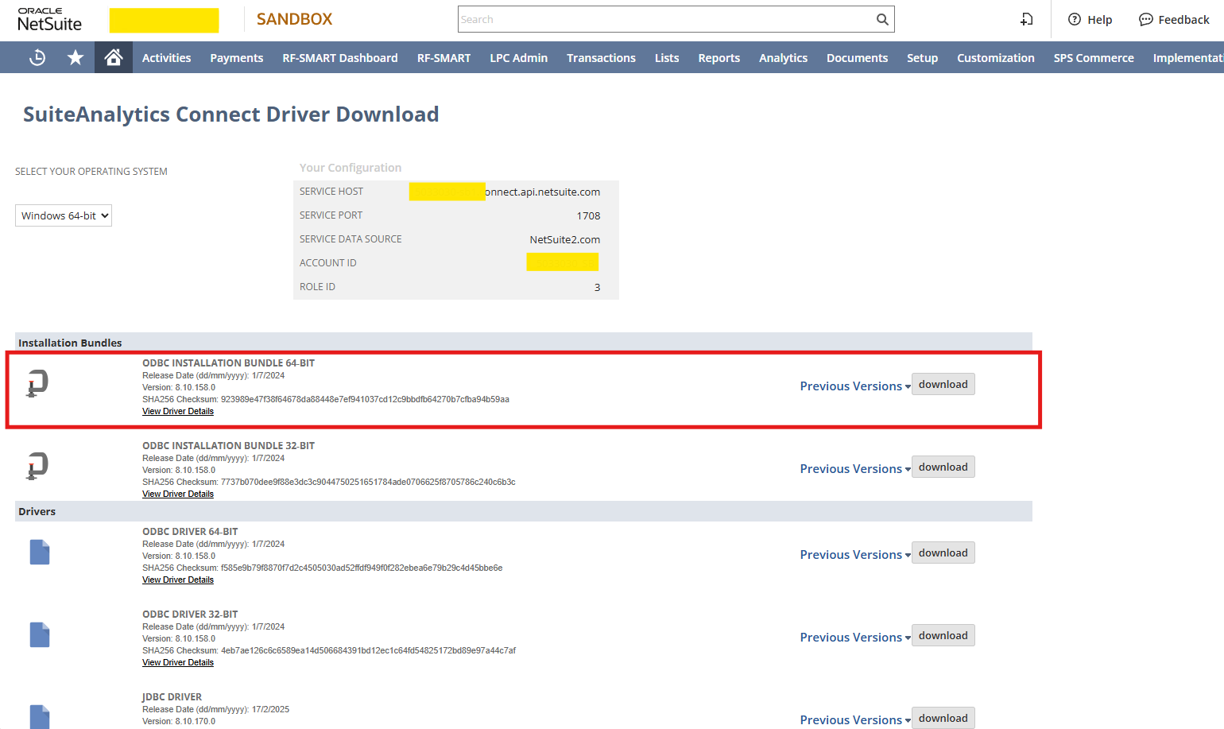This screenshot has width=1224, height=729.
Task: Expand Previous Versions for ODBC Bundle 64-bit
Action: coord(854,386)
